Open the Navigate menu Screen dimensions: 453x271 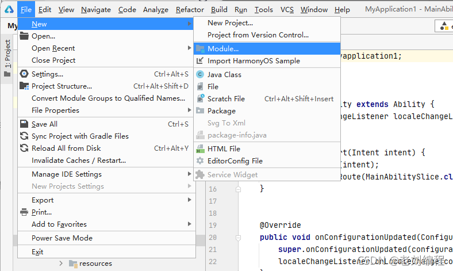(x=96, y=10)
